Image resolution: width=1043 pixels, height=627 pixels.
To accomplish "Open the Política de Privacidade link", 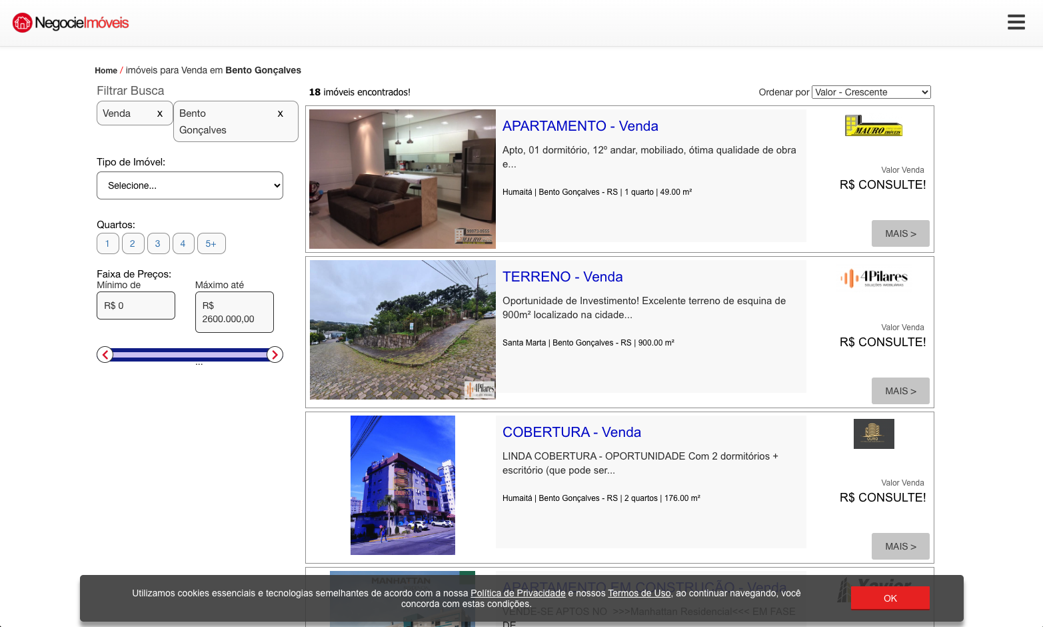I will click(x=518, y=593).
